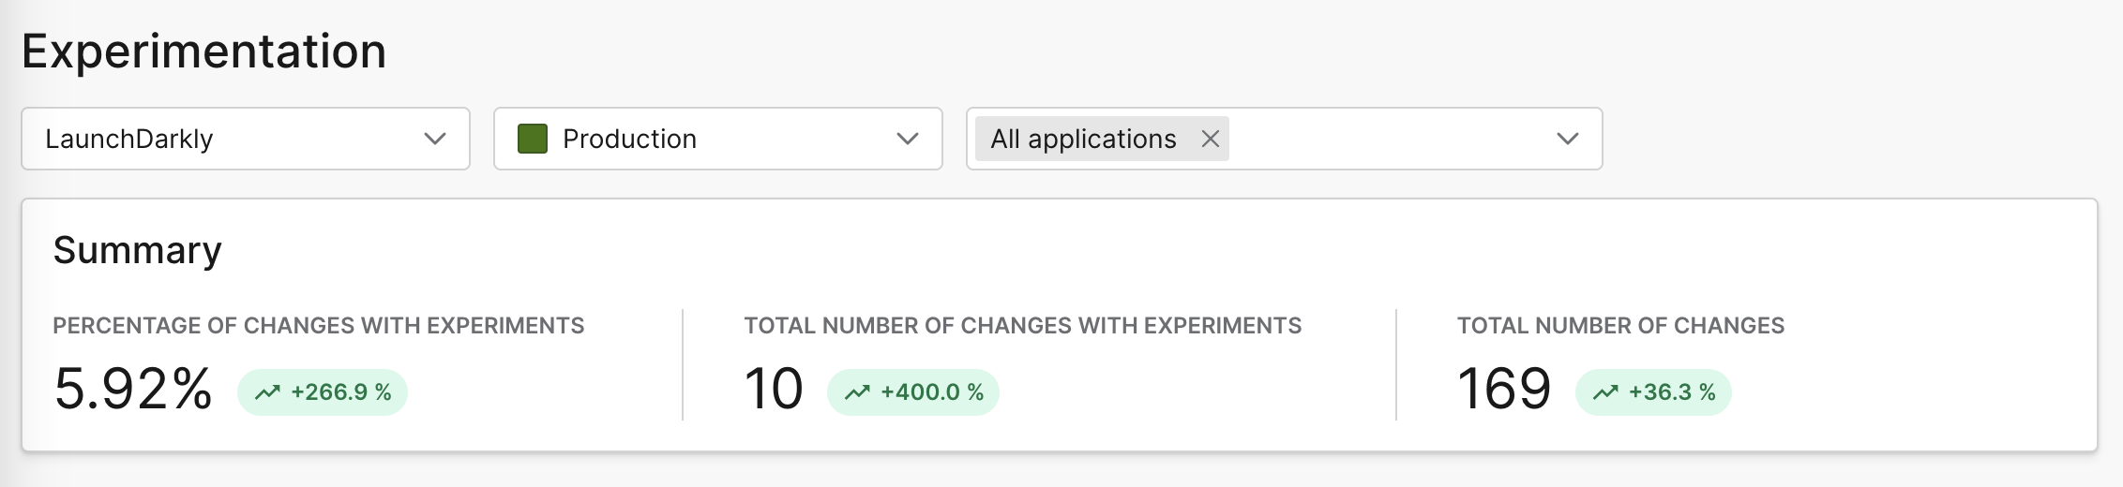
Task: Click the All applications chip label
Action: [1083, 139]
